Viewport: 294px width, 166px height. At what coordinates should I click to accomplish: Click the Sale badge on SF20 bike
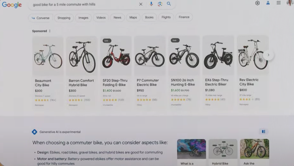107,41
